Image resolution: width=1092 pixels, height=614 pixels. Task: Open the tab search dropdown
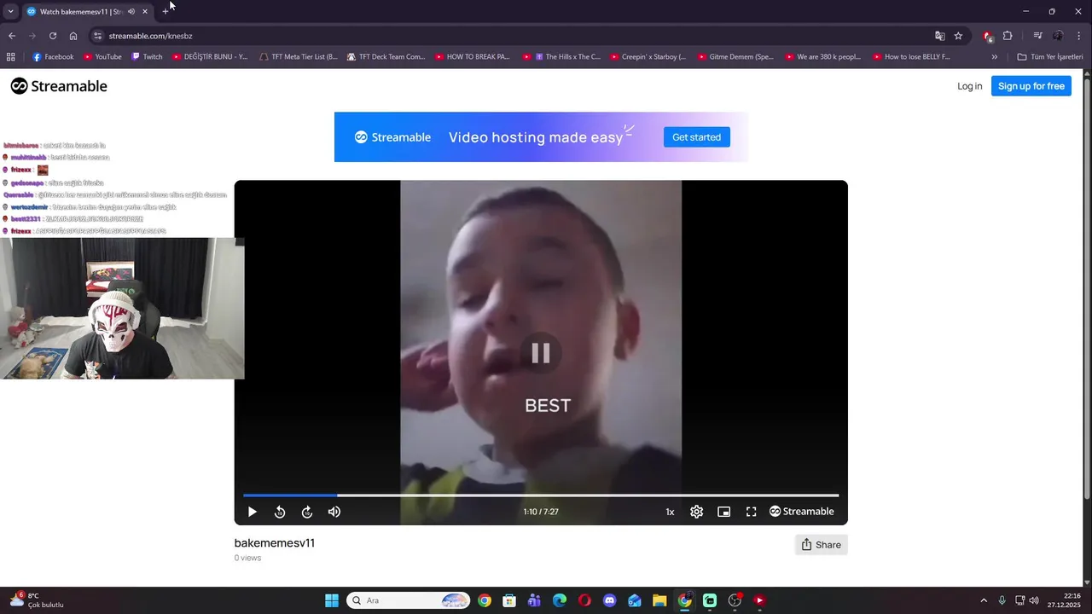10,11
